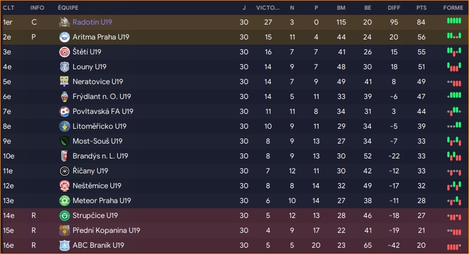Open the Frýdlant n. O. U19 team link
The width and height of the screenshot is (469, 254).
point(102,97)
